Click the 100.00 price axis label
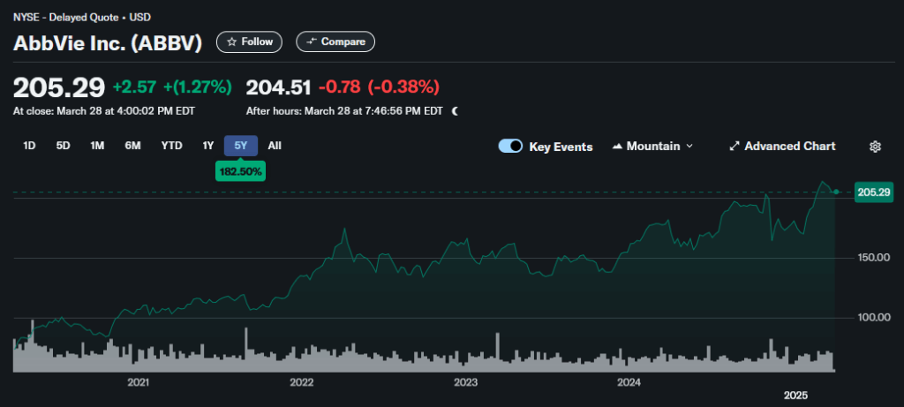 pos(874,317)
